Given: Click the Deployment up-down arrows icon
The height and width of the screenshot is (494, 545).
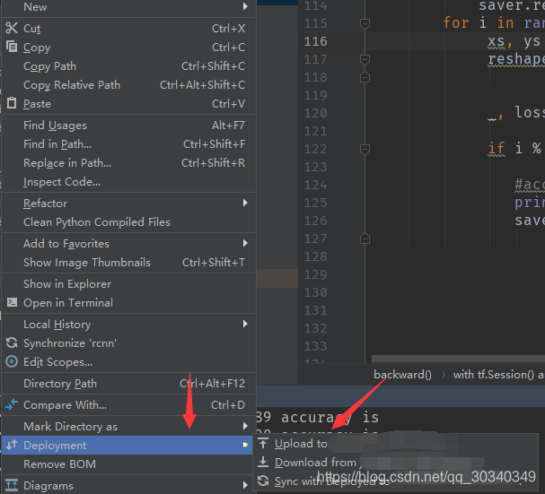Looking at the screenshot, I should (x=12, y=445).
